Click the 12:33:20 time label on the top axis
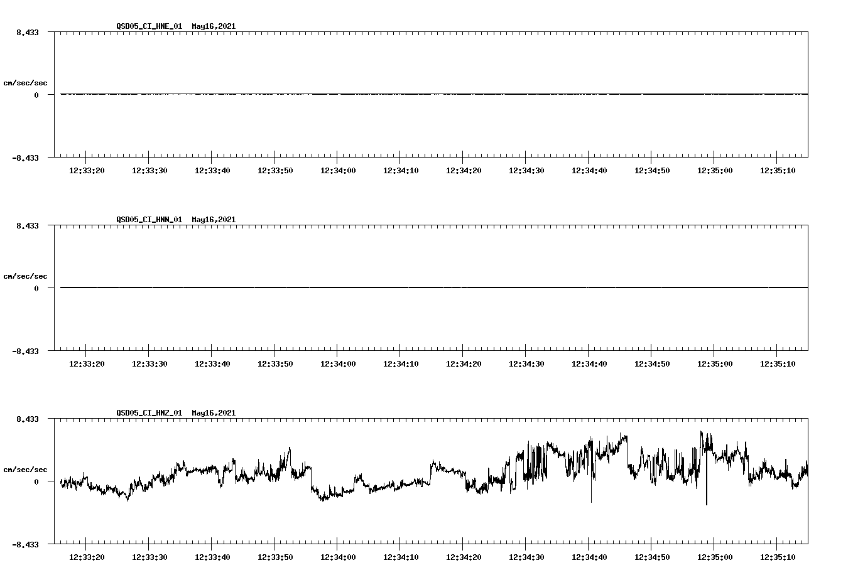Image resolution: width=853 pixels, height=580 pixels. (x=88, y=169)
